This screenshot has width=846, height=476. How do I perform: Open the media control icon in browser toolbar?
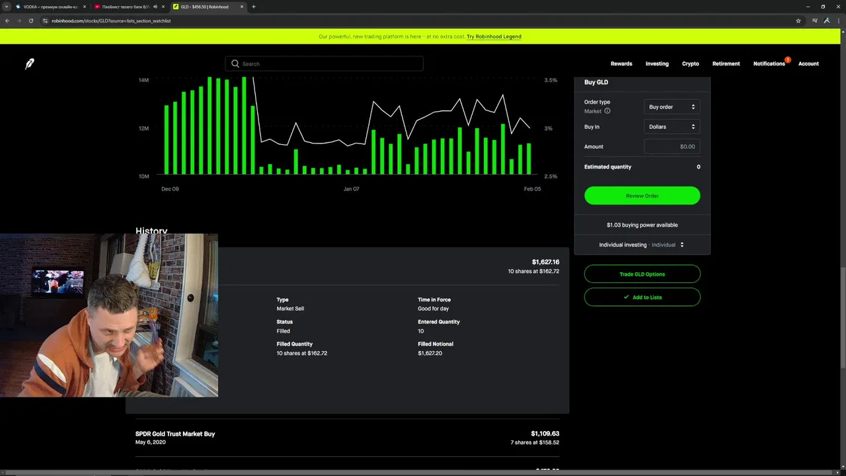[815, 20]
